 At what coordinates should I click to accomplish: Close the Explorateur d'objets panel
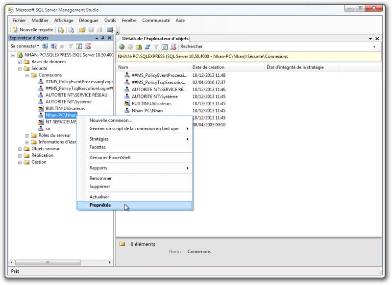[x=109, y=38]
